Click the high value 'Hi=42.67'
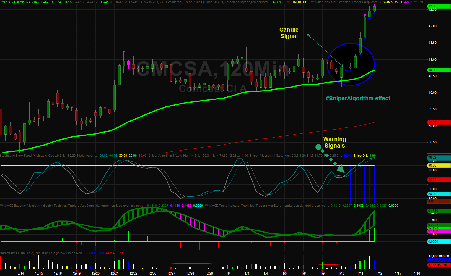 point(121,2)
